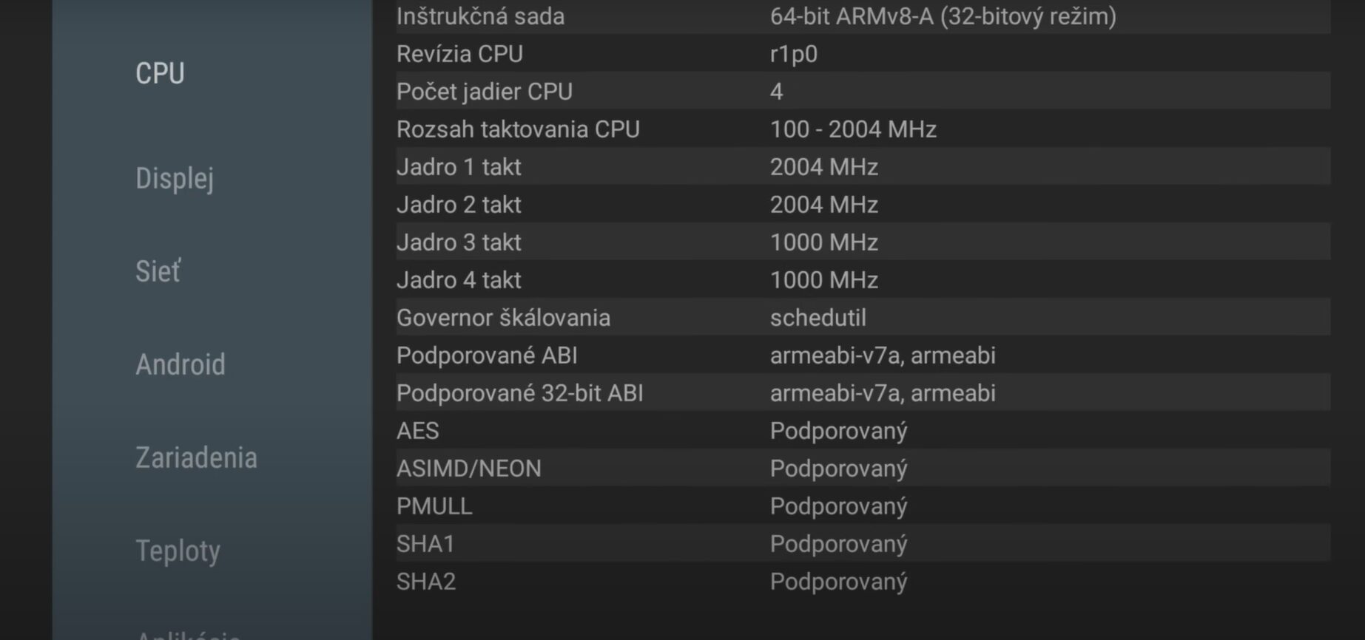Select the Jadro 4 takt row
1365x640 pixels.
[x=863, y=280]
